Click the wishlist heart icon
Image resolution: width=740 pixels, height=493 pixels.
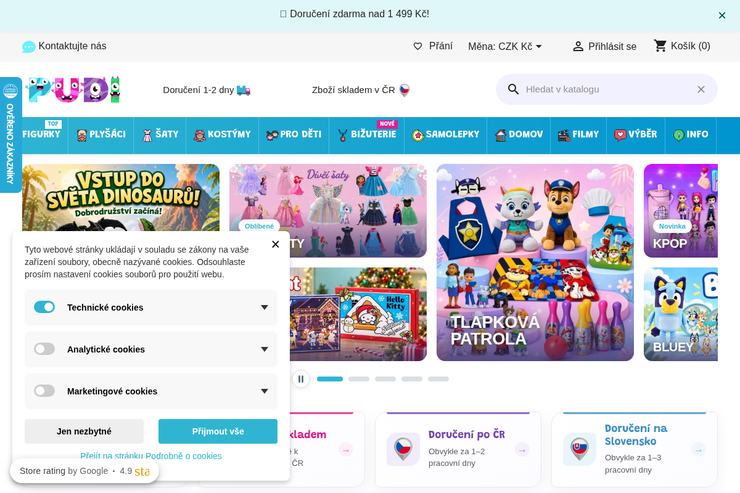[x=417, y=46]
